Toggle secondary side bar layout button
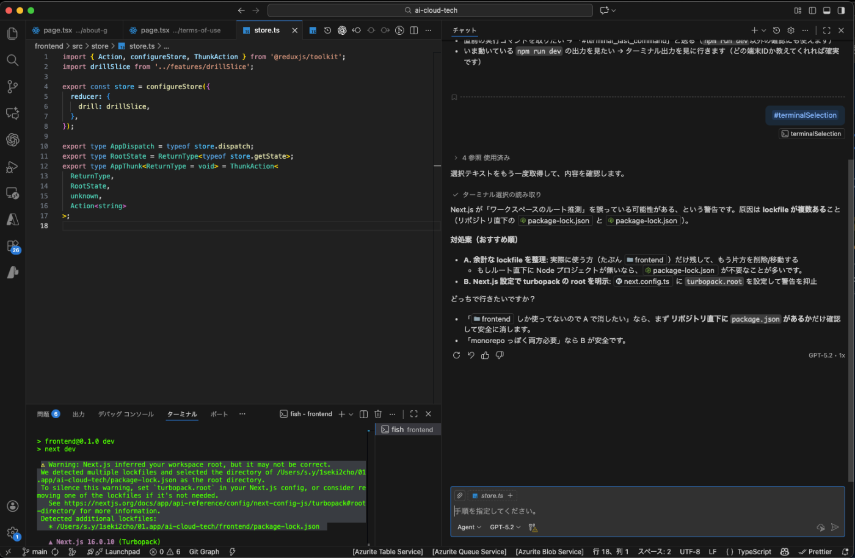This screenshot has height=558, width=855. tap(842, 10)
